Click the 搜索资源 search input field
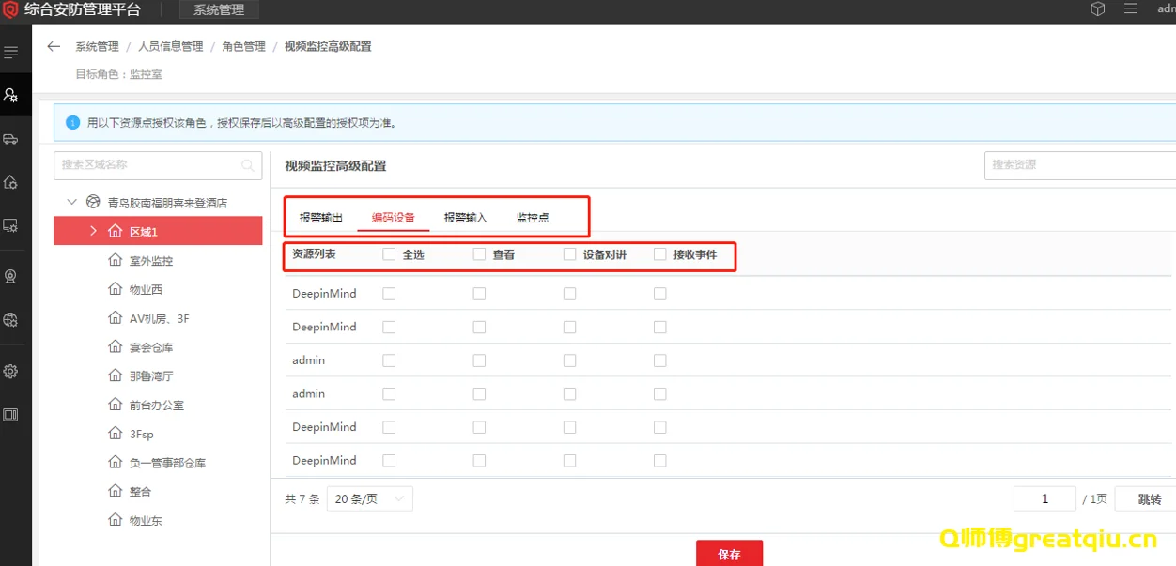This screenshot has width=1176, height=566. [1078, 165]
